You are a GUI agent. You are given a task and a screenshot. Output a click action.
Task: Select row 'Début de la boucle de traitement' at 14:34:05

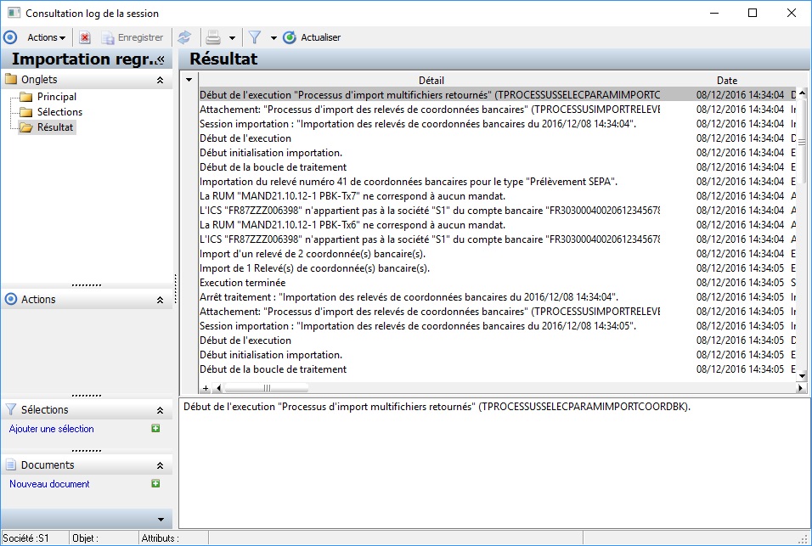point(497,369)
